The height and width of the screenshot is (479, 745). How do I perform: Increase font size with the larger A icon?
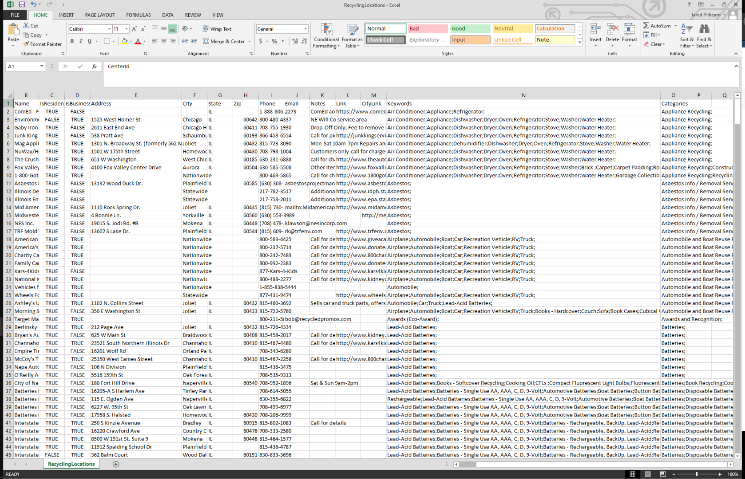tap(135, 29)
